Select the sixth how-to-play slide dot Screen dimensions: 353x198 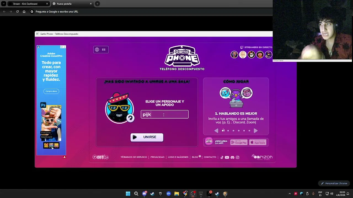[249, 131]
